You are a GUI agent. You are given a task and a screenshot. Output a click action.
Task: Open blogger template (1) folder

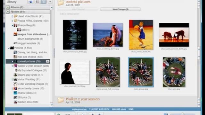click(27, 43)
